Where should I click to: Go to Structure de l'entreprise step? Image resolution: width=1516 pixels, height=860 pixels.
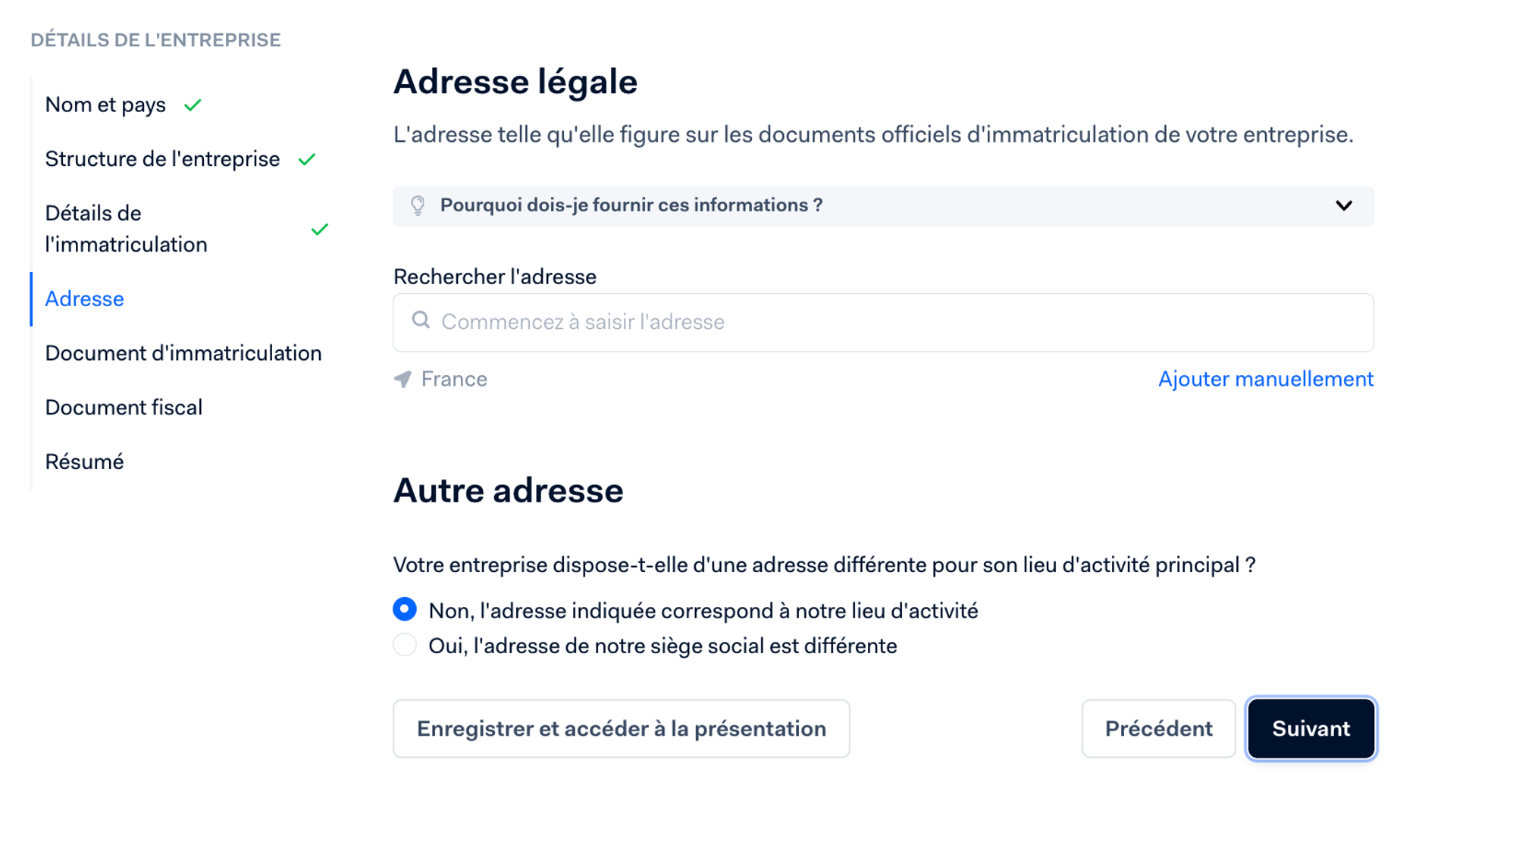(162, 159)
